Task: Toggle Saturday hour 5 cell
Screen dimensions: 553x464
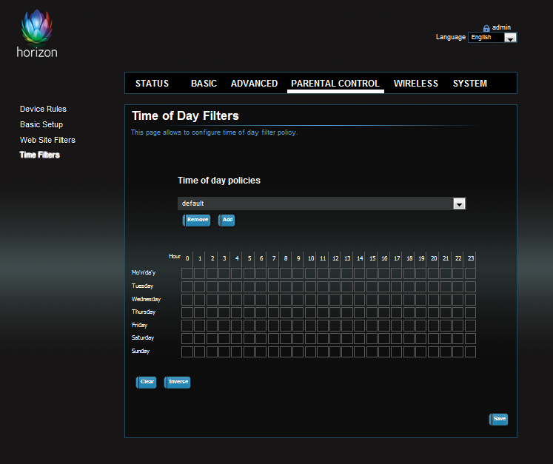Action: pos(249,339)
